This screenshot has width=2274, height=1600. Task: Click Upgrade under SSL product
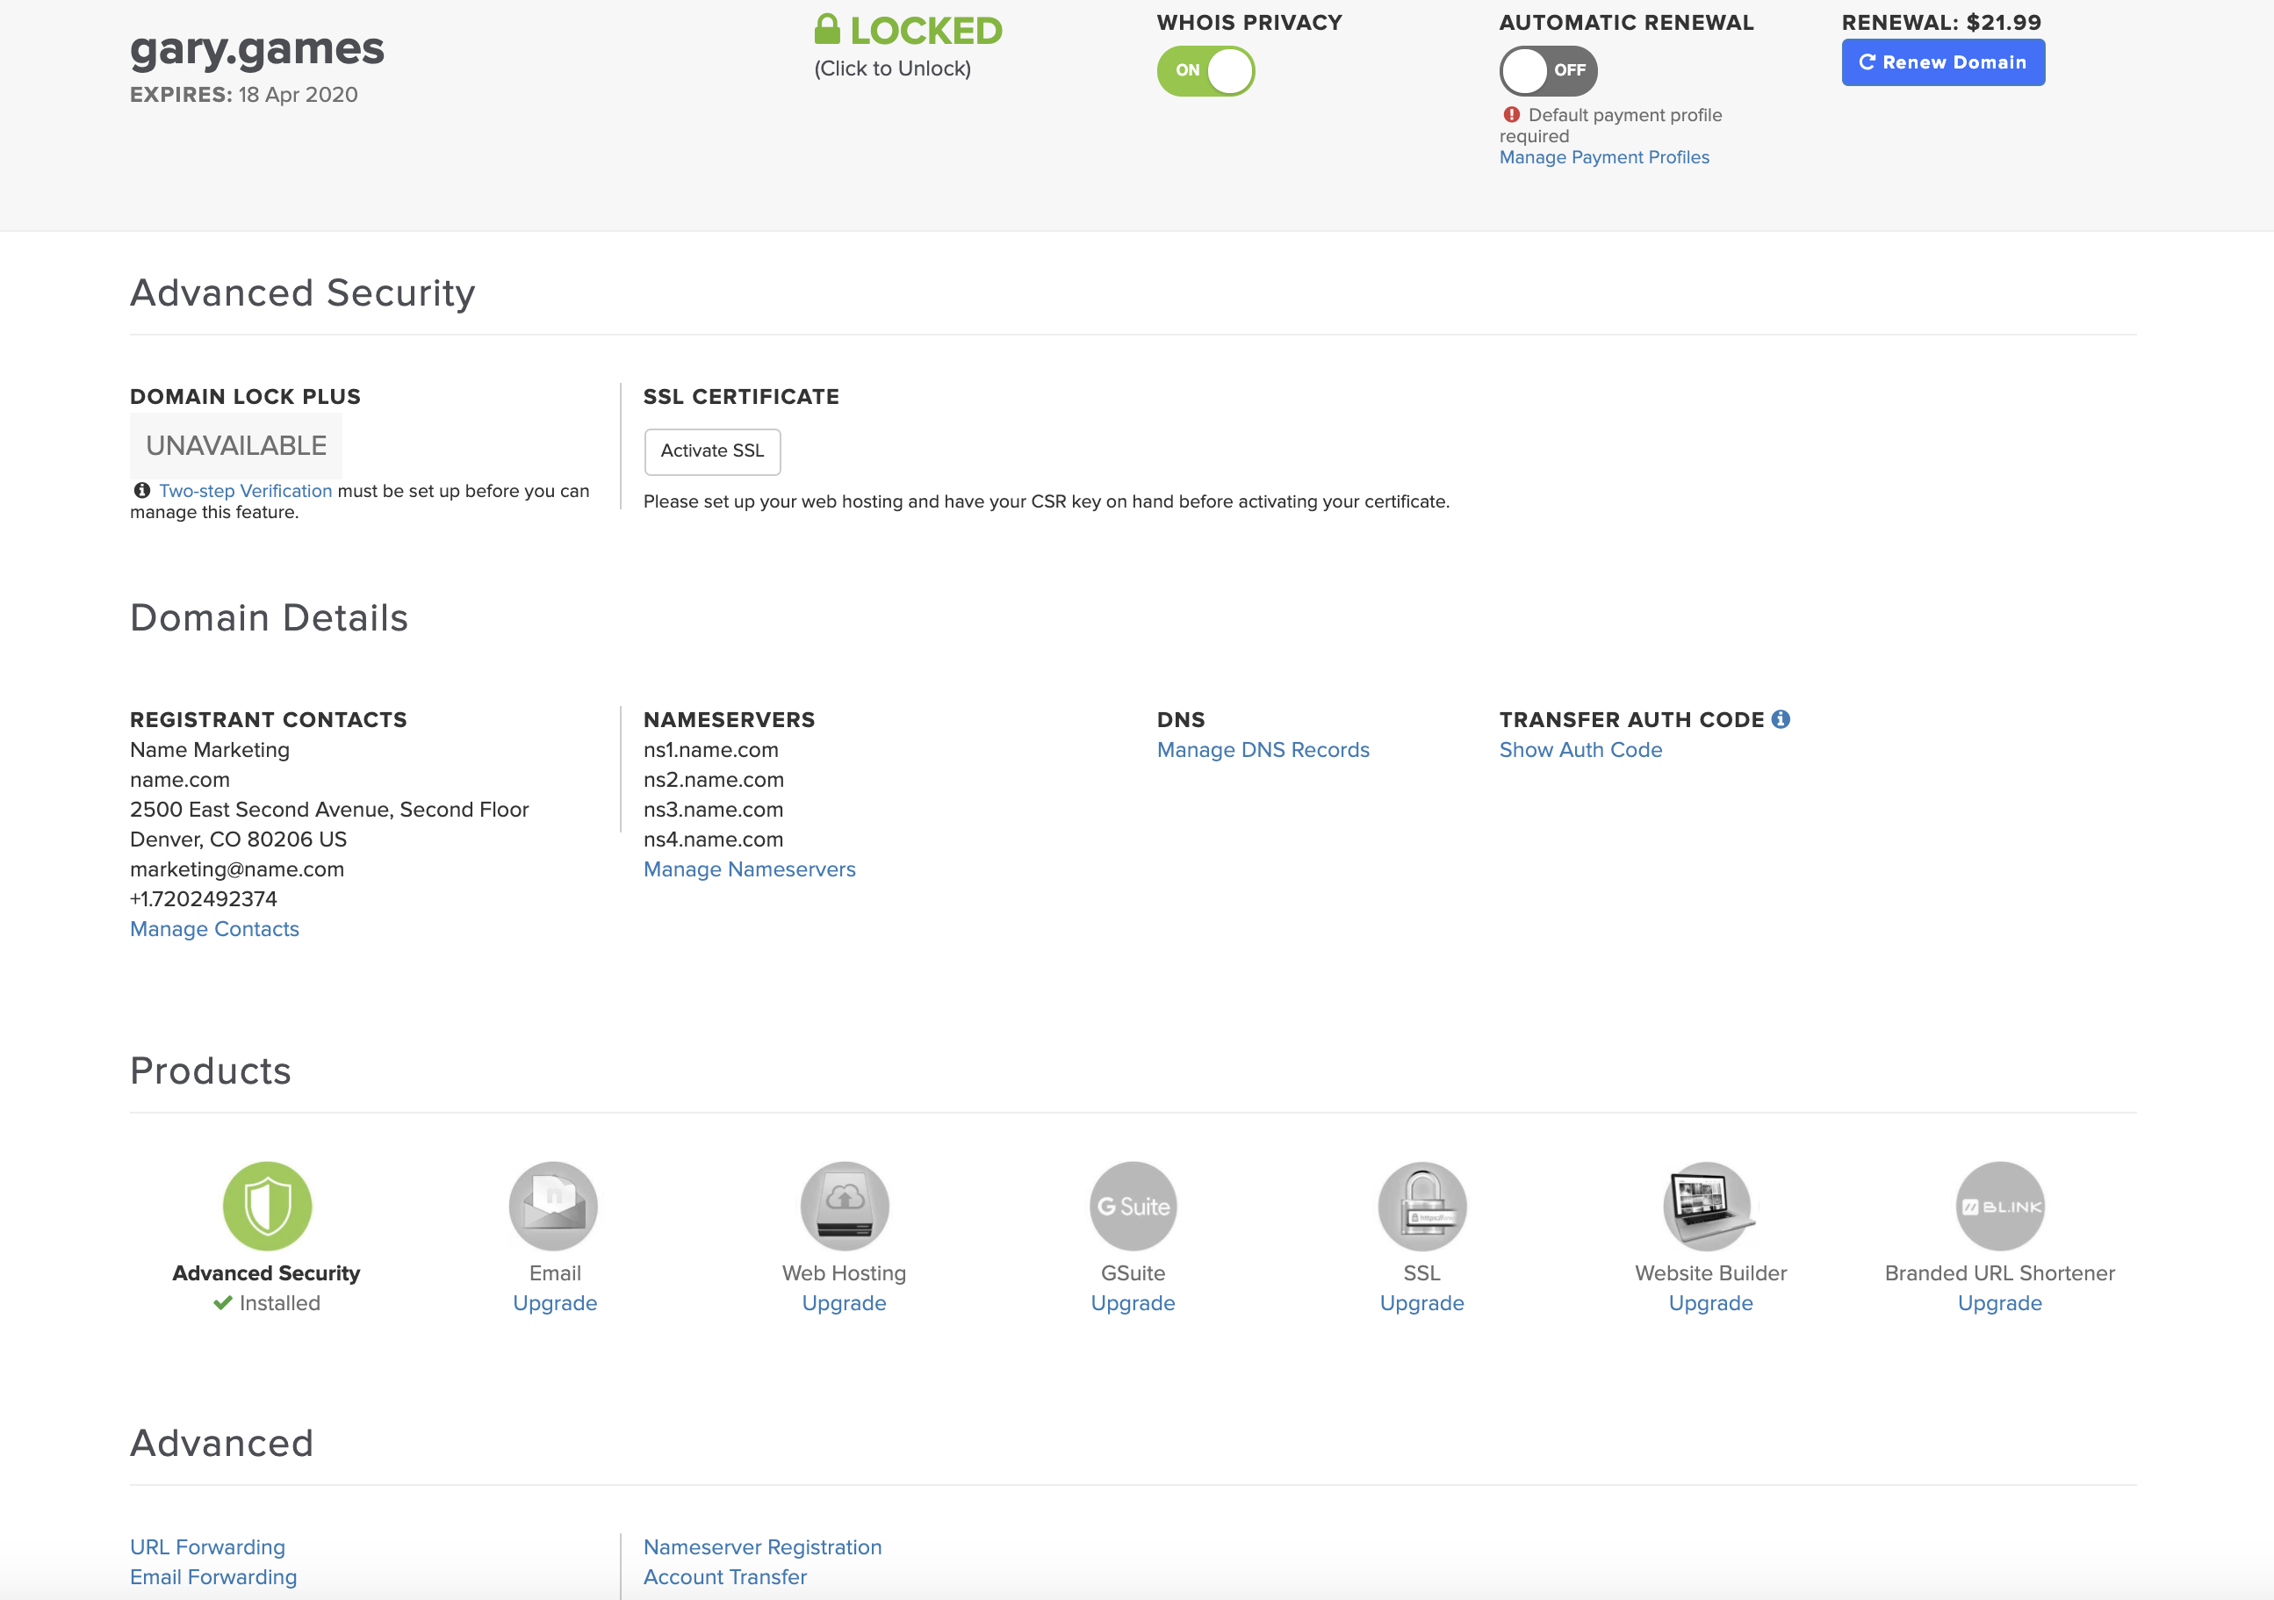coord(1422,1303)
